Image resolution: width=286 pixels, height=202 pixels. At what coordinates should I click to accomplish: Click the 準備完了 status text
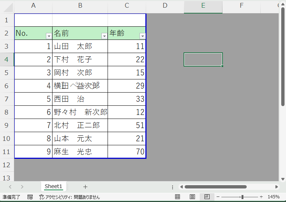(11, 197)
